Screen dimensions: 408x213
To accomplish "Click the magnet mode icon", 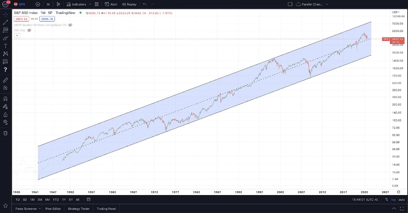I will click(5, 99).
